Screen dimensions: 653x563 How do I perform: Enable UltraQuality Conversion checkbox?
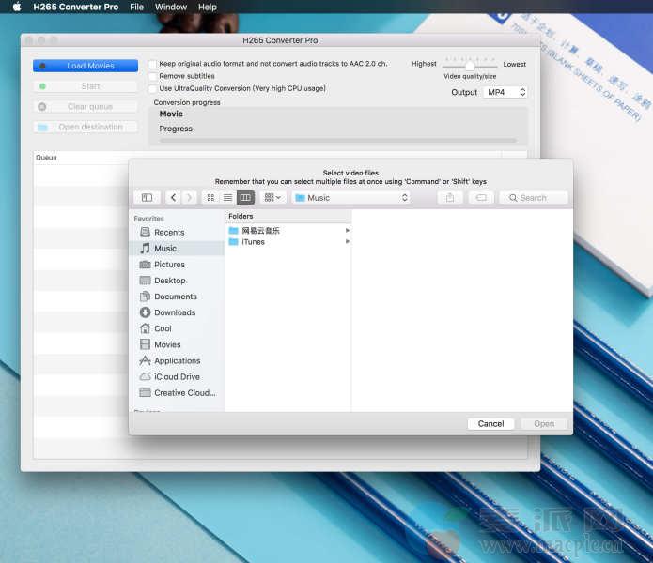(152, 88)
